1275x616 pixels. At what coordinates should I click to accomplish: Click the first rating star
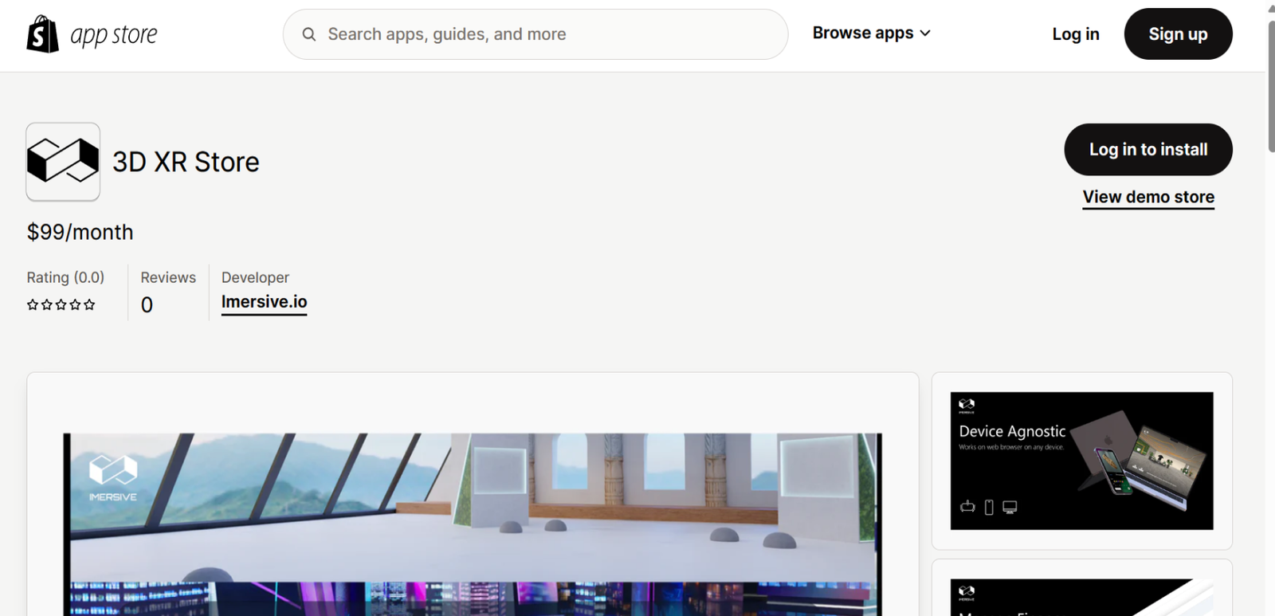click(33, 304)
